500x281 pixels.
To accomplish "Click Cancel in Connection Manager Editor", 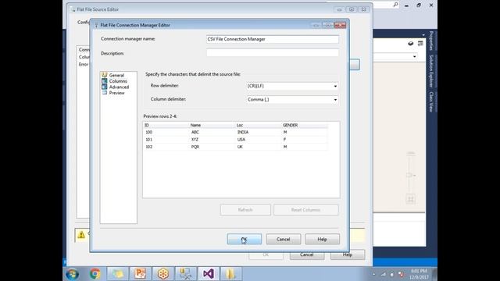I will click(283, 239).
